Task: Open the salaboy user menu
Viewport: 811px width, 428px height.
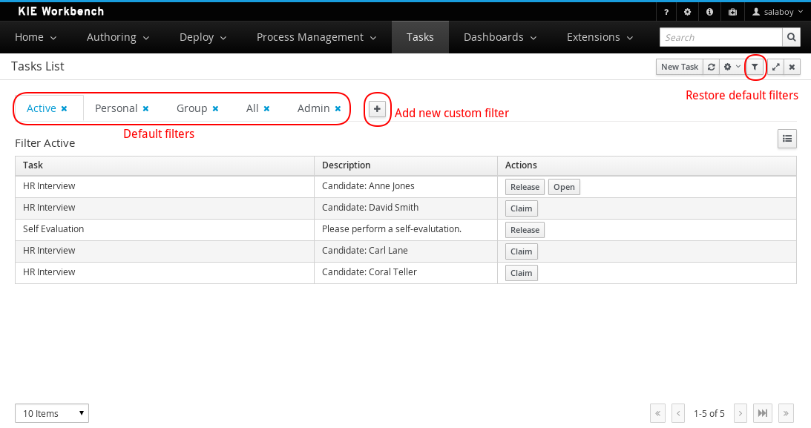Action: click(778, 12)
